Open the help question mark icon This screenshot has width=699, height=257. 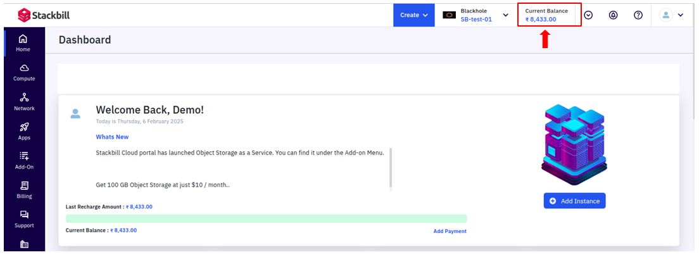coord(638,15)
